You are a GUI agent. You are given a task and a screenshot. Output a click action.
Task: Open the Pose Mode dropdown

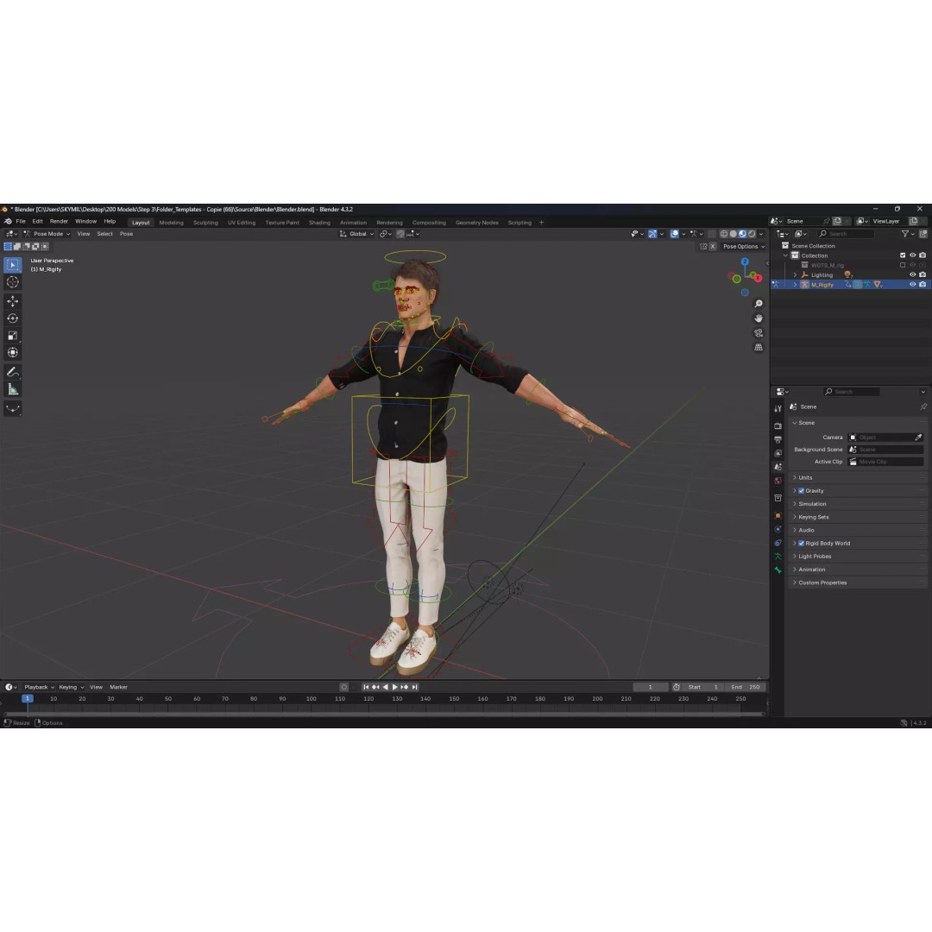coord(47,234)
